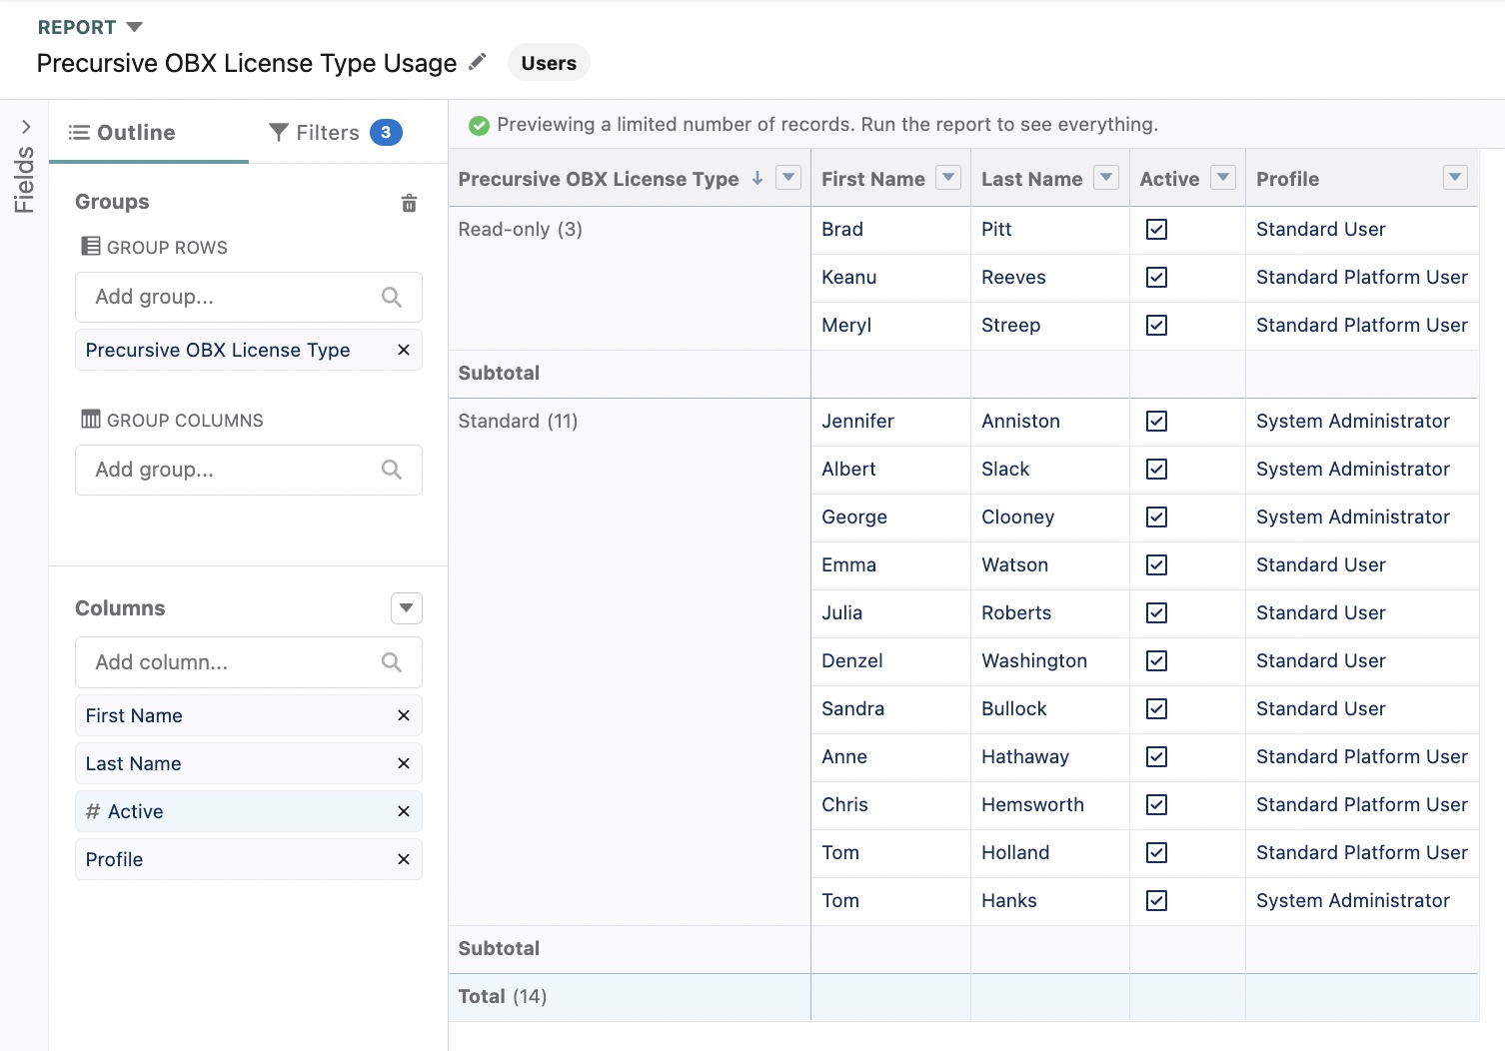1505x1051 pixels.
Task: Click Washington last name cell
Action: [x=1050, y=661]
